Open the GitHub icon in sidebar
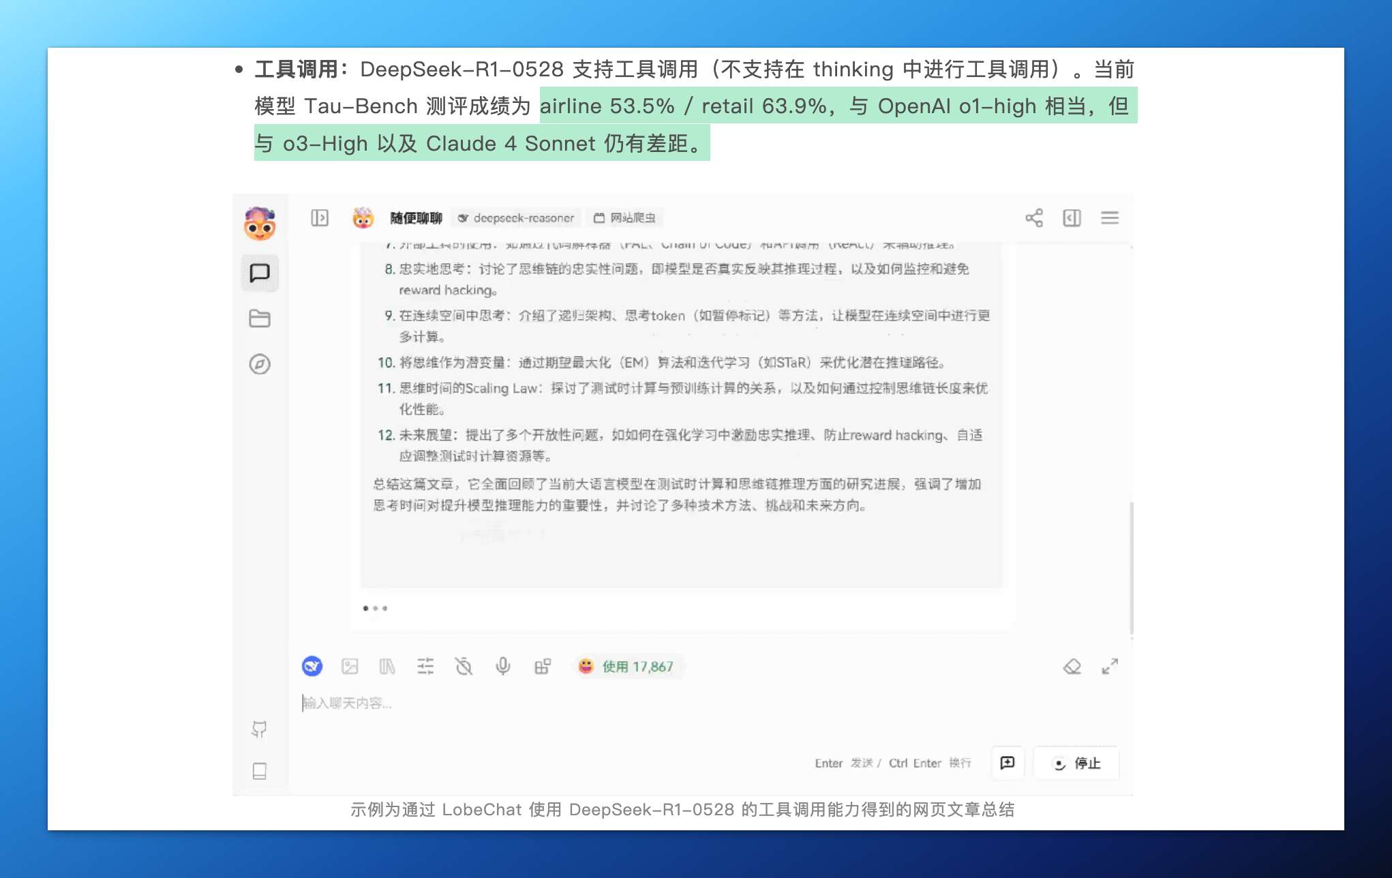This screenshot has width=1392, height=878. click(x=260, y=729)
